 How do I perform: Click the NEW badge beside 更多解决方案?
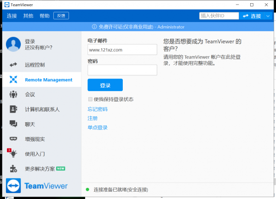(61, 169)
